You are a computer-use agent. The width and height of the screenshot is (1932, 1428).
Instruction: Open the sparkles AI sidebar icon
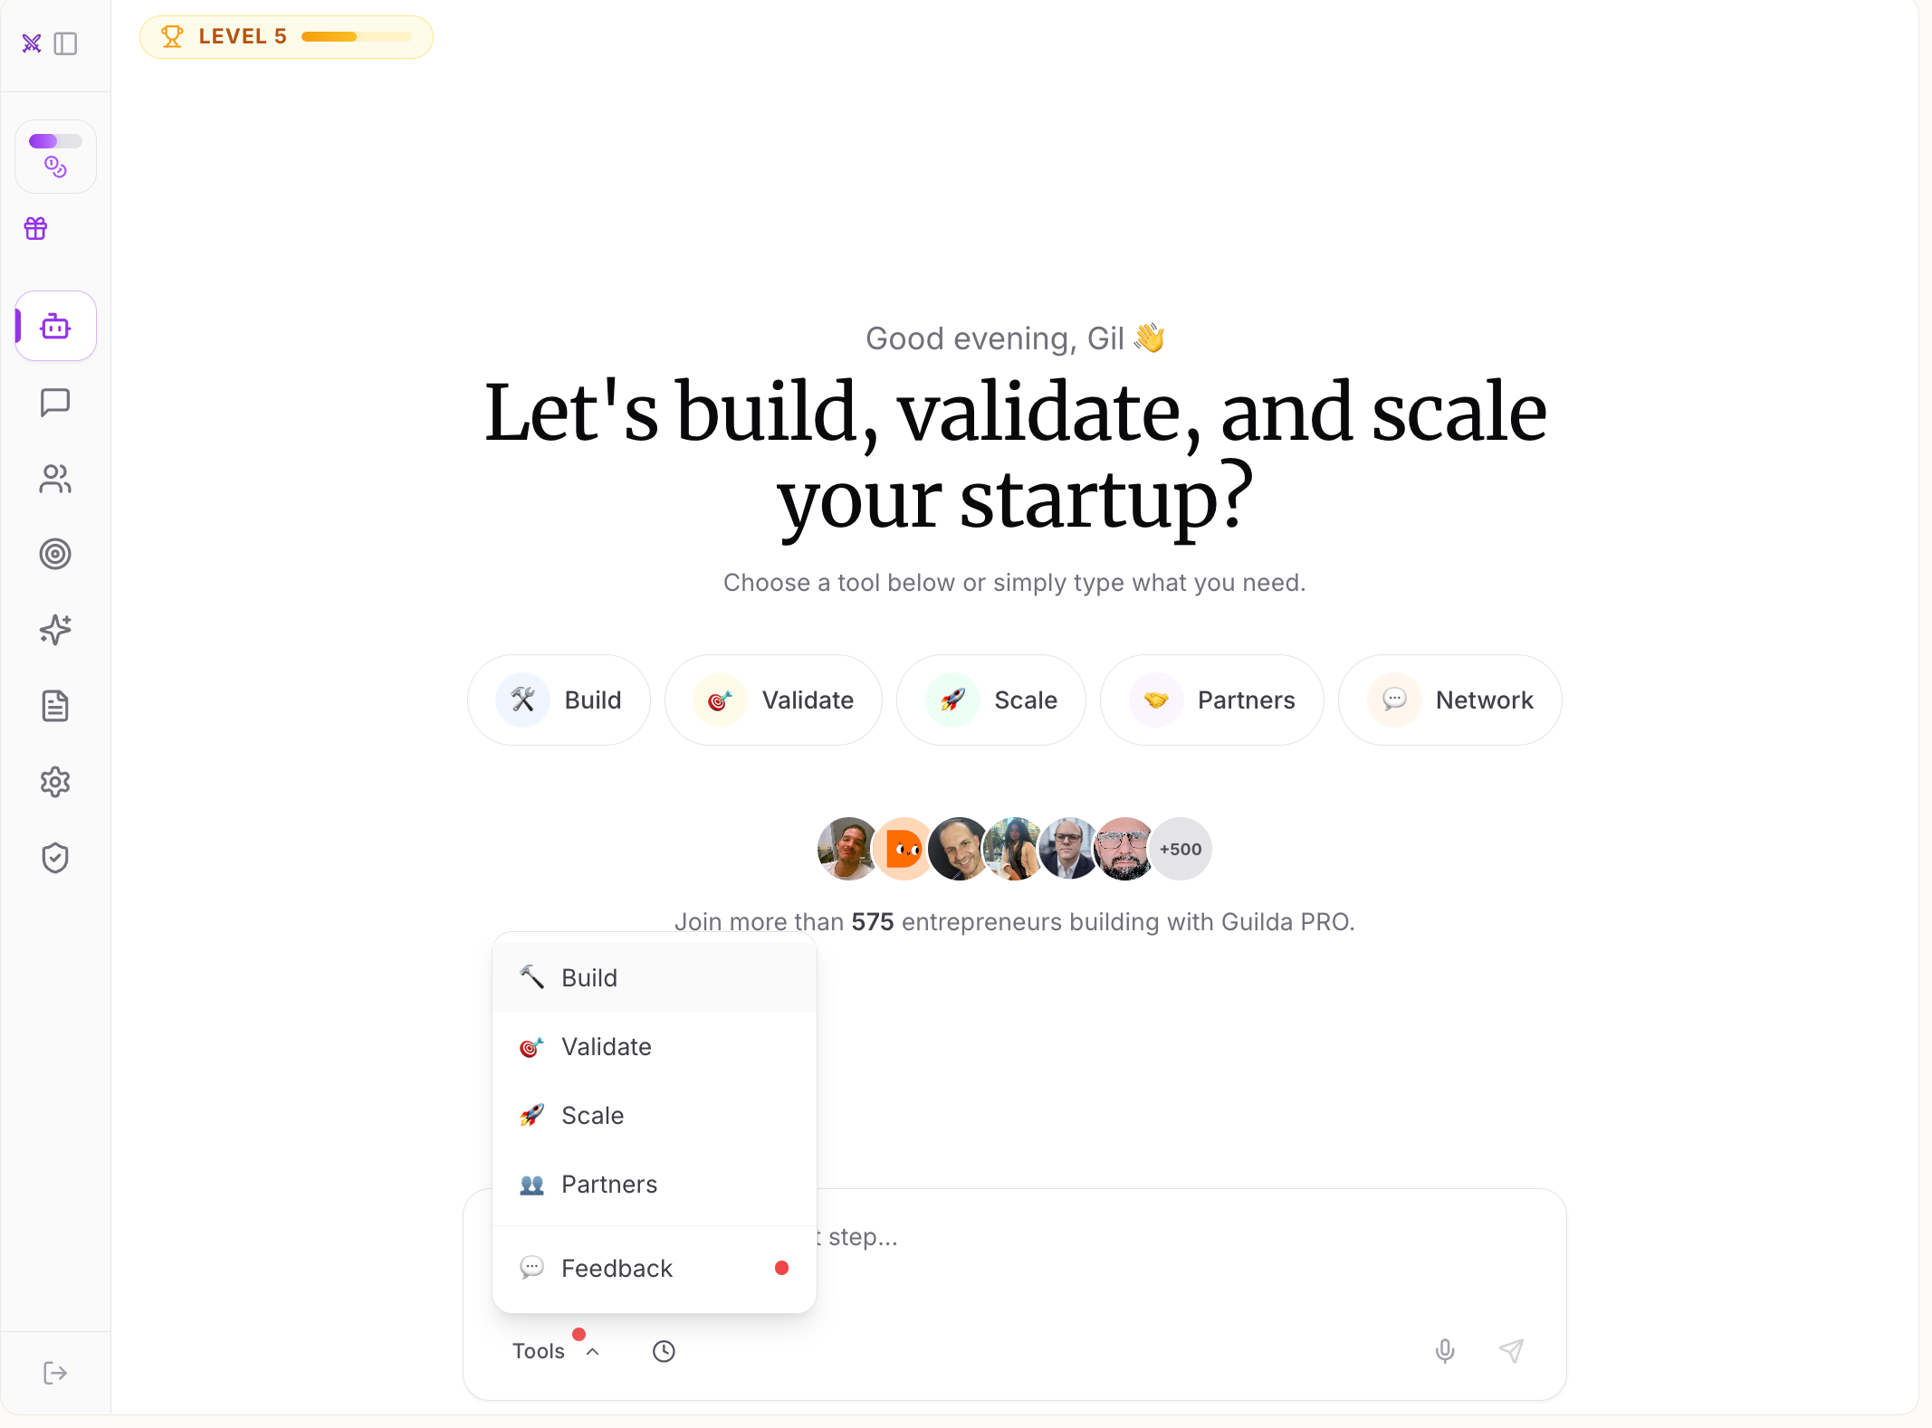55,630
